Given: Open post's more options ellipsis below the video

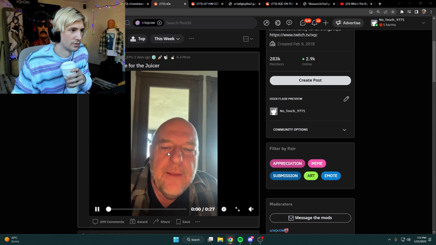Looking at the screenshot, I should 198,222.
